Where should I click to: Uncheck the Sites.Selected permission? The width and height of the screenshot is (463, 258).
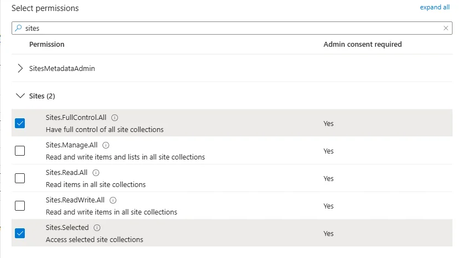20,233
